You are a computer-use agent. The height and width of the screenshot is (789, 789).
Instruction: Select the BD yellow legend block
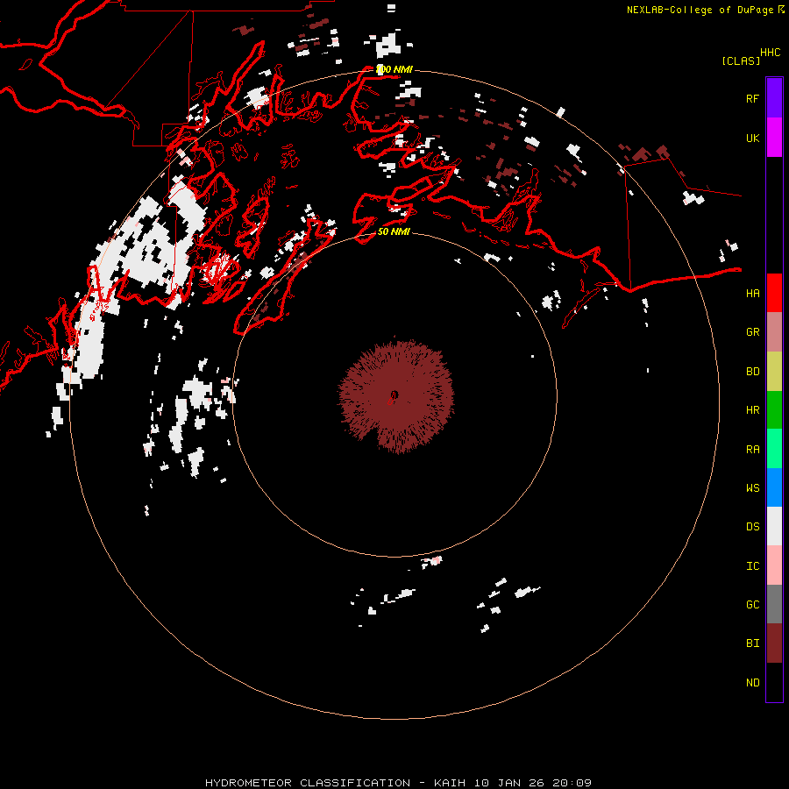point(774,372)
